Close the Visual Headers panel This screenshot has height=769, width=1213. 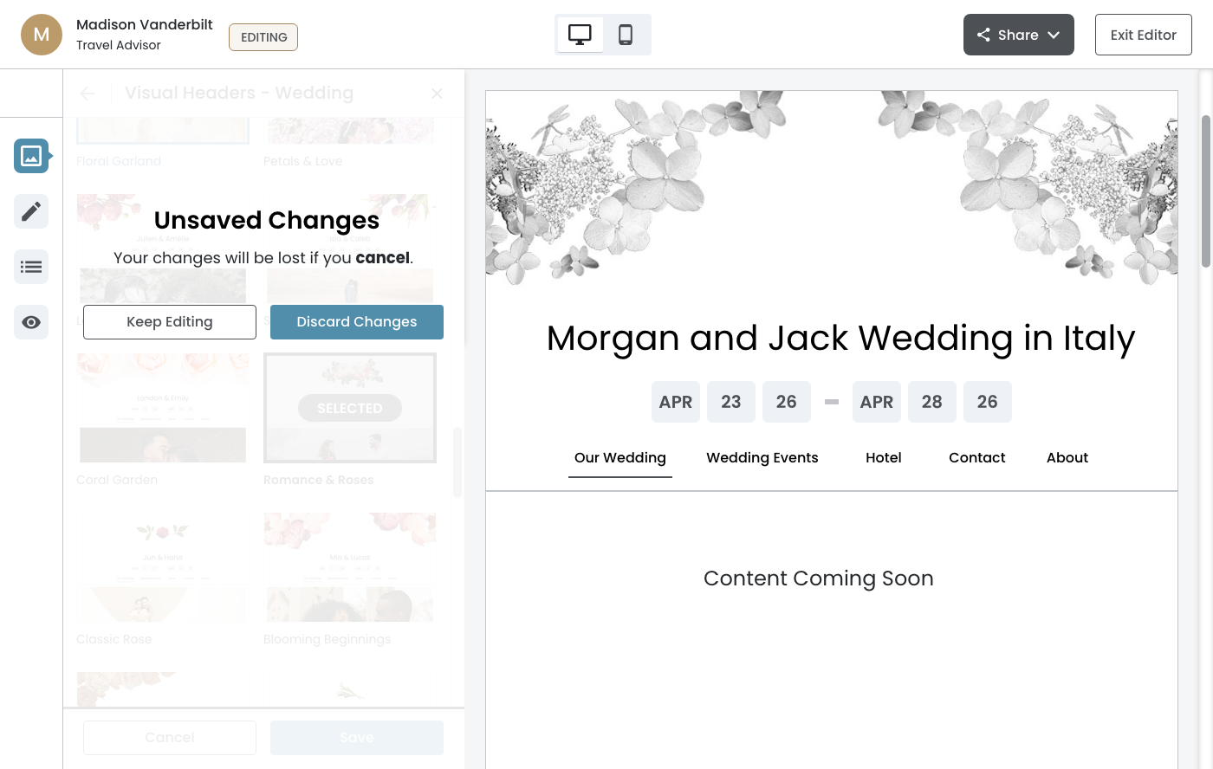437,94
